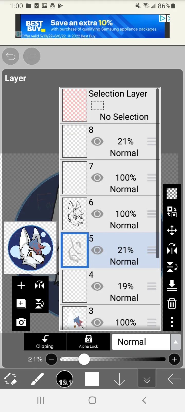Screen dimensions: 185x412
Task: Expand blend mode list arrow
Action: point(176,342)
